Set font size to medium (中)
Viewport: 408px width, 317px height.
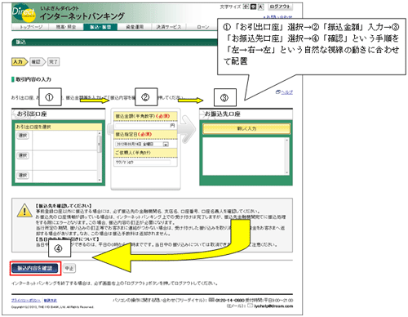pyautogui.click(x=253, y=7)
